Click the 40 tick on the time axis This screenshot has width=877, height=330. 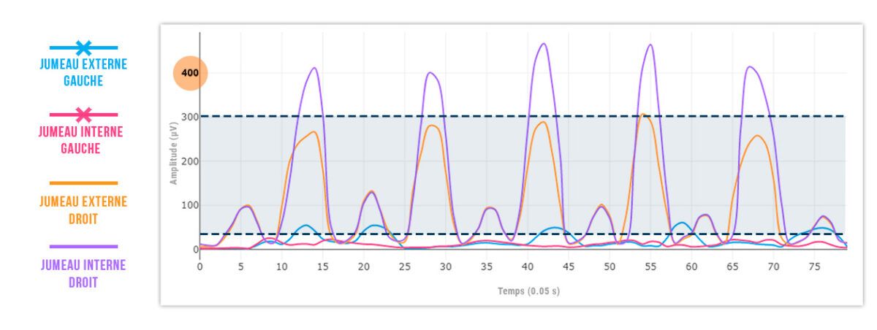pos(528,266)
